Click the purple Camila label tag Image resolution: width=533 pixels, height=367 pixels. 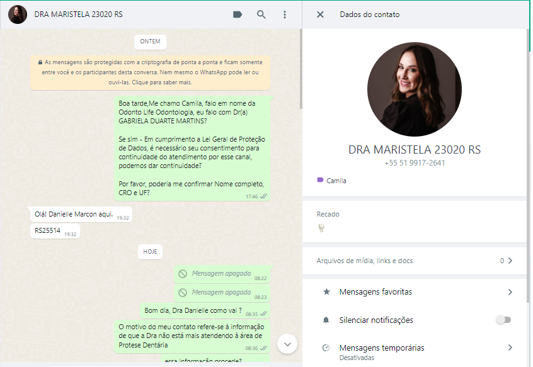click(x=331, y=181)
